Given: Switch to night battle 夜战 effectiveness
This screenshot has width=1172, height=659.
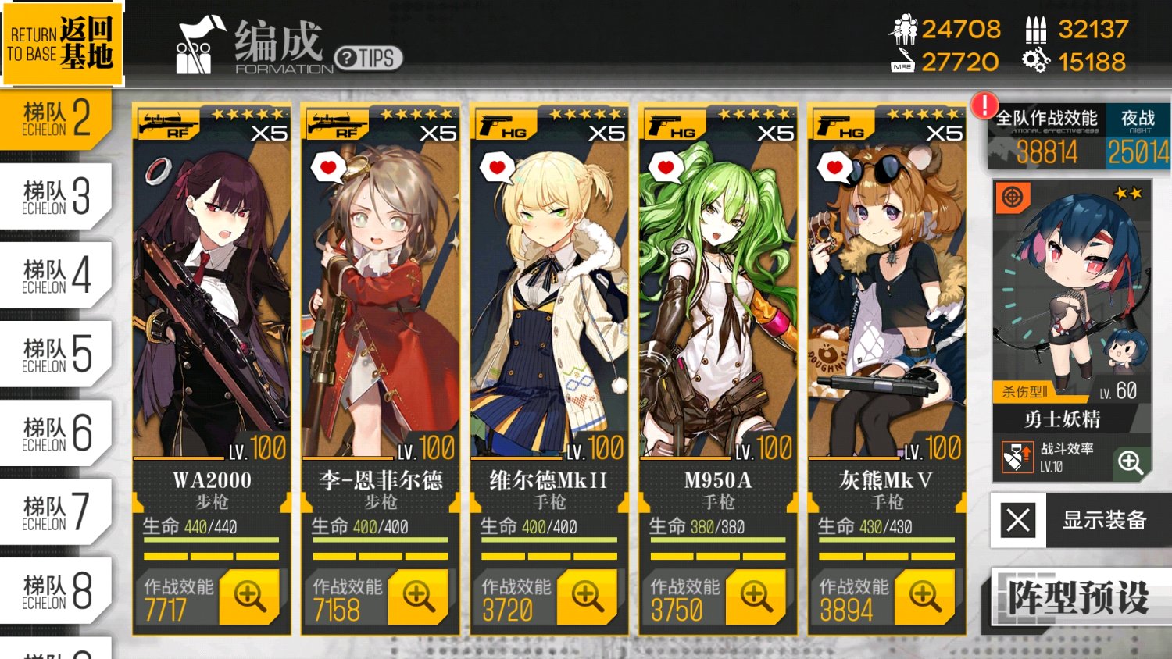Looking at the screenshot, I should click(1138, 137).
